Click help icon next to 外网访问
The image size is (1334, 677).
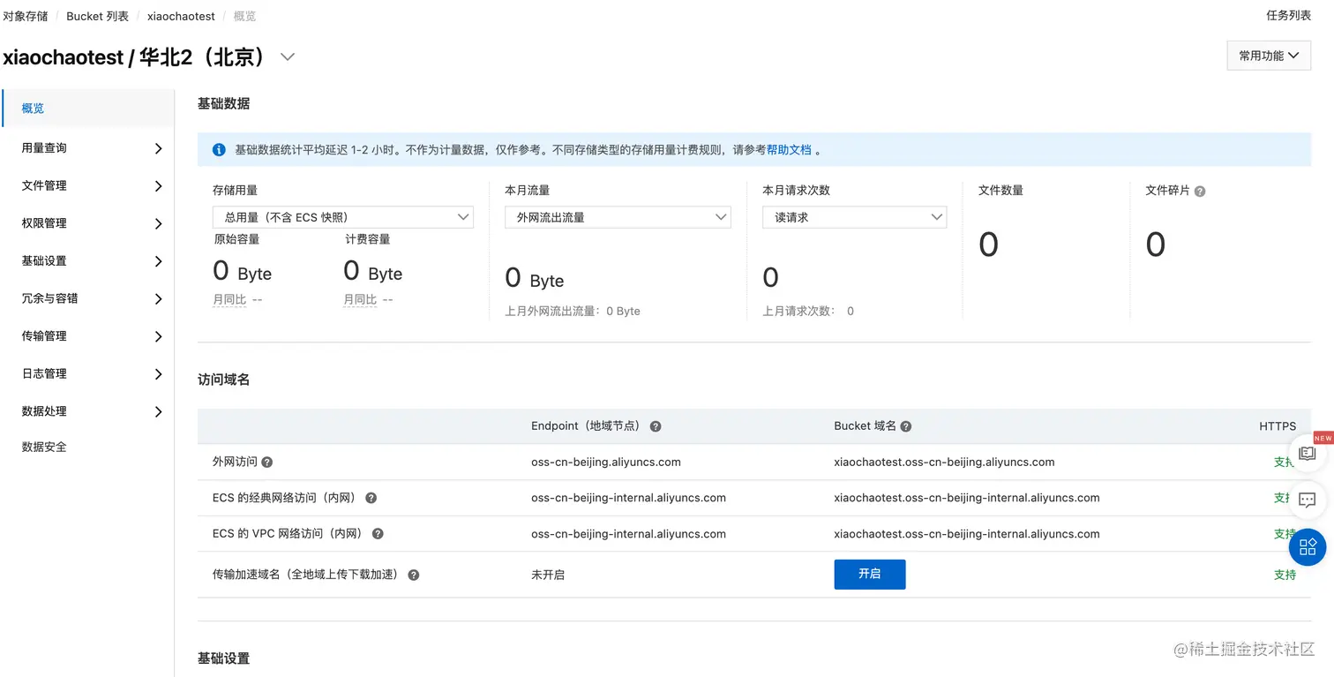point(266,463)
